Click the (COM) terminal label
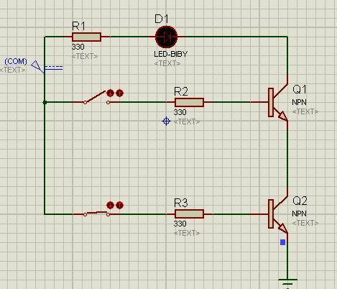Screen dimensions: 337x289 pos(16,61)
